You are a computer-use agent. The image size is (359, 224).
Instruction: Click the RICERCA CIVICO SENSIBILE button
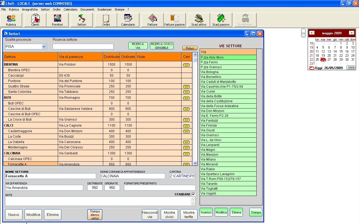pos(162,46)
